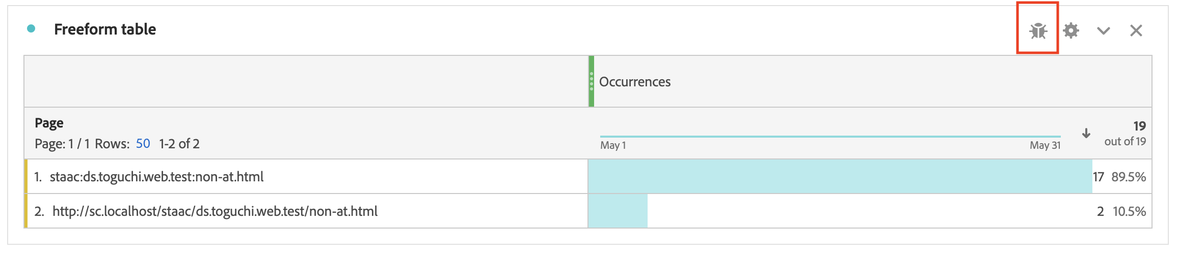Open the debugger bug icon
The height and width of the screenshot is (257, 1178).
[x=1038, y=30]
